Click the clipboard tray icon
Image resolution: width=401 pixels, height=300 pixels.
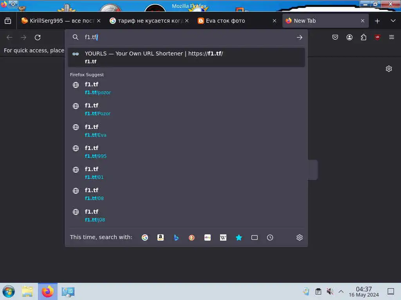[x=318, y=291]
